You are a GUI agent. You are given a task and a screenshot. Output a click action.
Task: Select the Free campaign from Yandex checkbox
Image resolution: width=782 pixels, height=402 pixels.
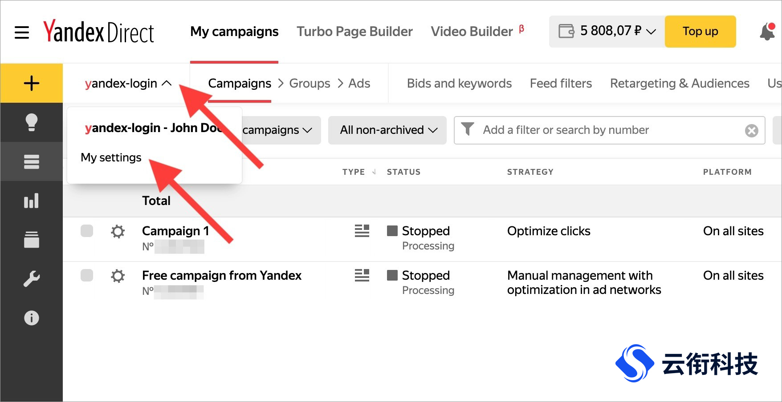point(87,275)
